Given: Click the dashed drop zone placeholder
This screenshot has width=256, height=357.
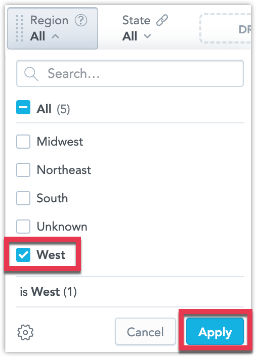Looking at the screenshot, I should tap(225, 28).
